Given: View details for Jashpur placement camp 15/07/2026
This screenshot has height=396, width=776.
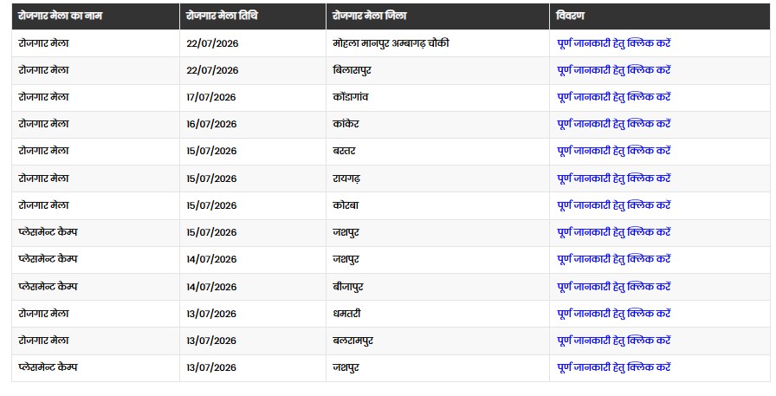Looking at the screenshot, I should pos(614,232).
